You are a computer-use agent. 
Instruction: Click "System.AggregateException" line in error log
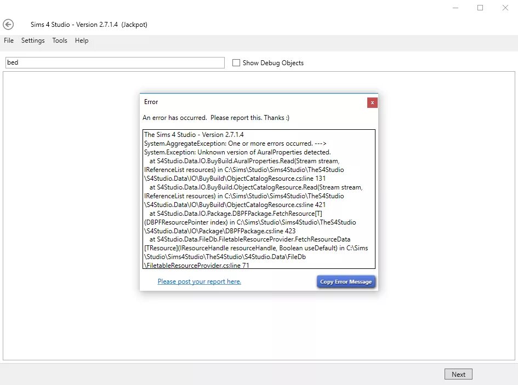click(235, 143)
